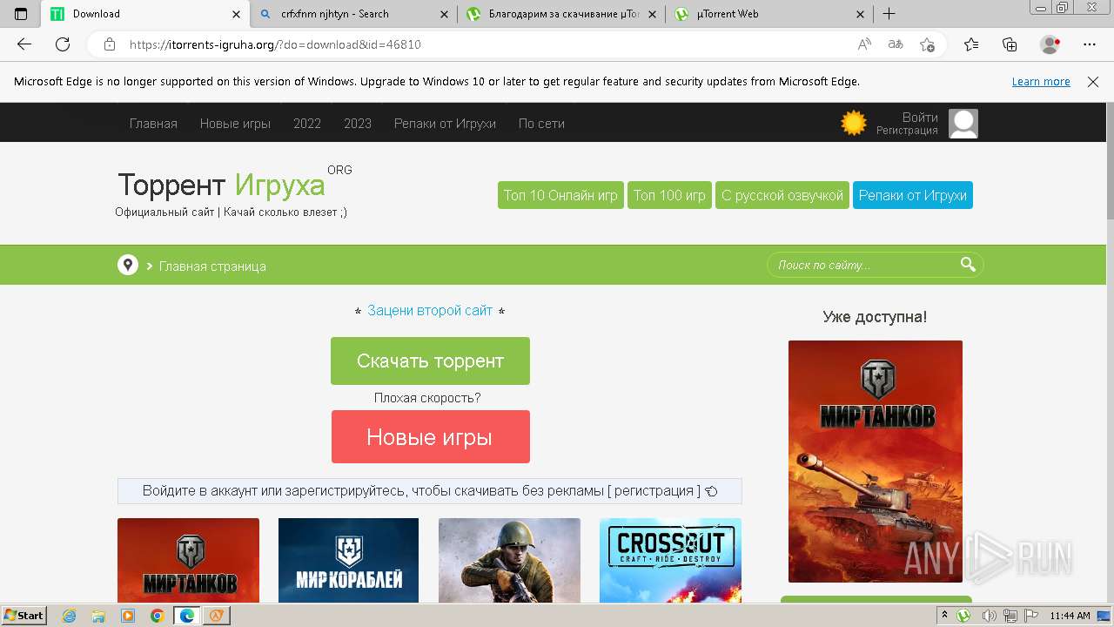This screenshot has width=1114, height=627.
Task: Add this page to favorites star
Action: (928, 44)
